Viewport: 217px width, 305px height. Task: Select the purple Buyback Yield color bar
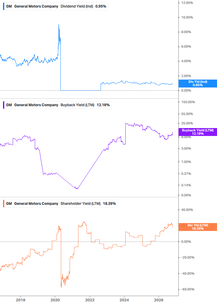click(4, 105)
